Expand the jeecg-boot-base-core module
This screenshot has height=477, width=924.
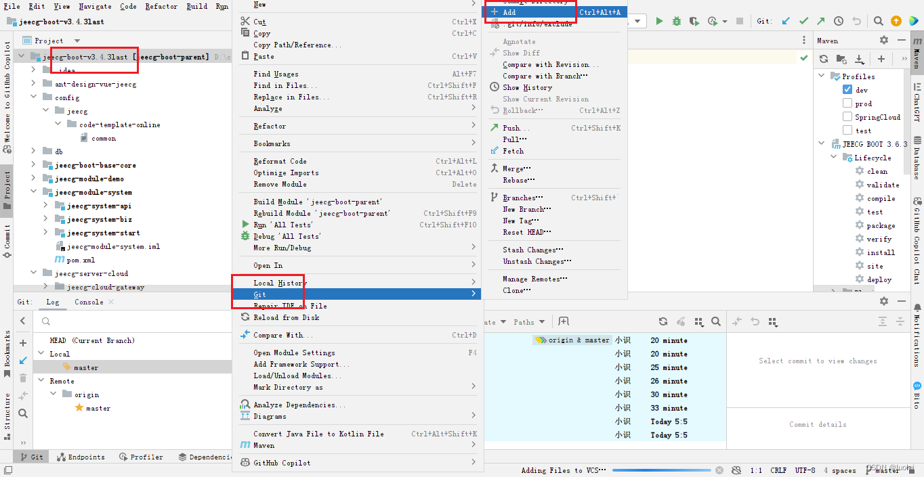coord(33,164)
